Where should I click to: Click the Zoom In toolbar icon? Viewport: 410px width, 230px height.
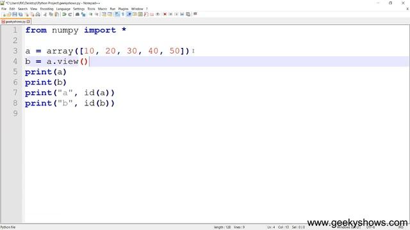point(91,14)
